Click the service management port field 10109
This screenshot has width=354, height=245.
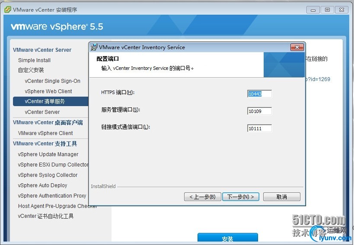(x=259, y=111)
